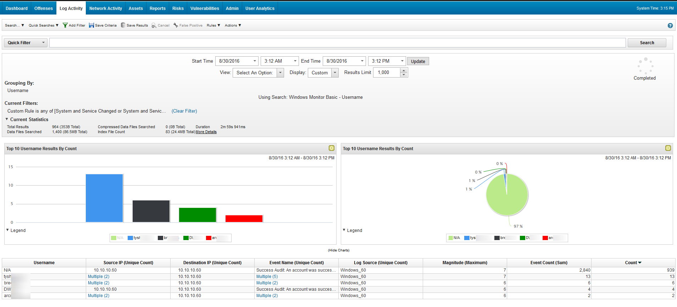The height and width of the screenshot is (307, 677).
Task: Collapse the Current Statistics section
Action: click(7, 119)
